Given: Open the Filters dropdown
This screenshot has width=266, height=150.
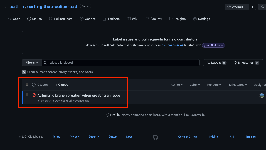Looking at the screenshot, I should coord(32,63).
